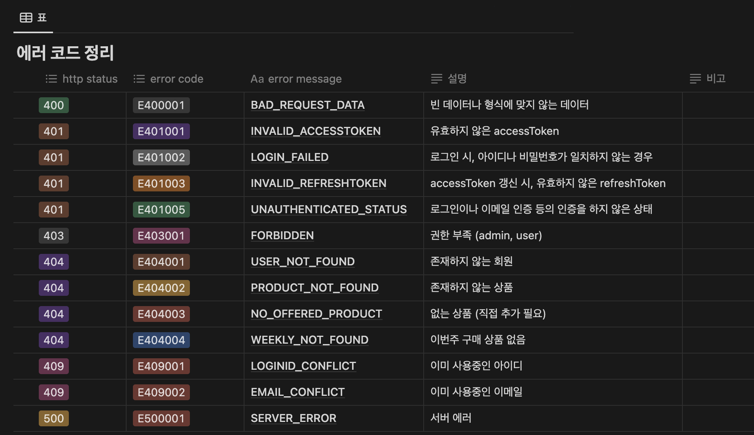Click the table icon beside 표

(x=26, y=17)
